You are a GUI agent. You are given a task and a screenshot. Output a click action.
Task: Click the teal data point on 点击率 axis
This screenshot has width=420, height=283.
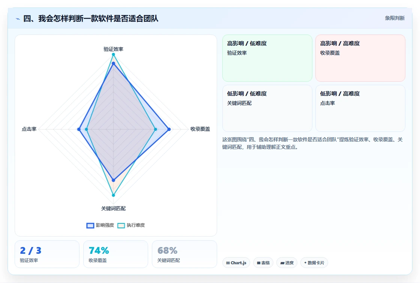[86, 129]
